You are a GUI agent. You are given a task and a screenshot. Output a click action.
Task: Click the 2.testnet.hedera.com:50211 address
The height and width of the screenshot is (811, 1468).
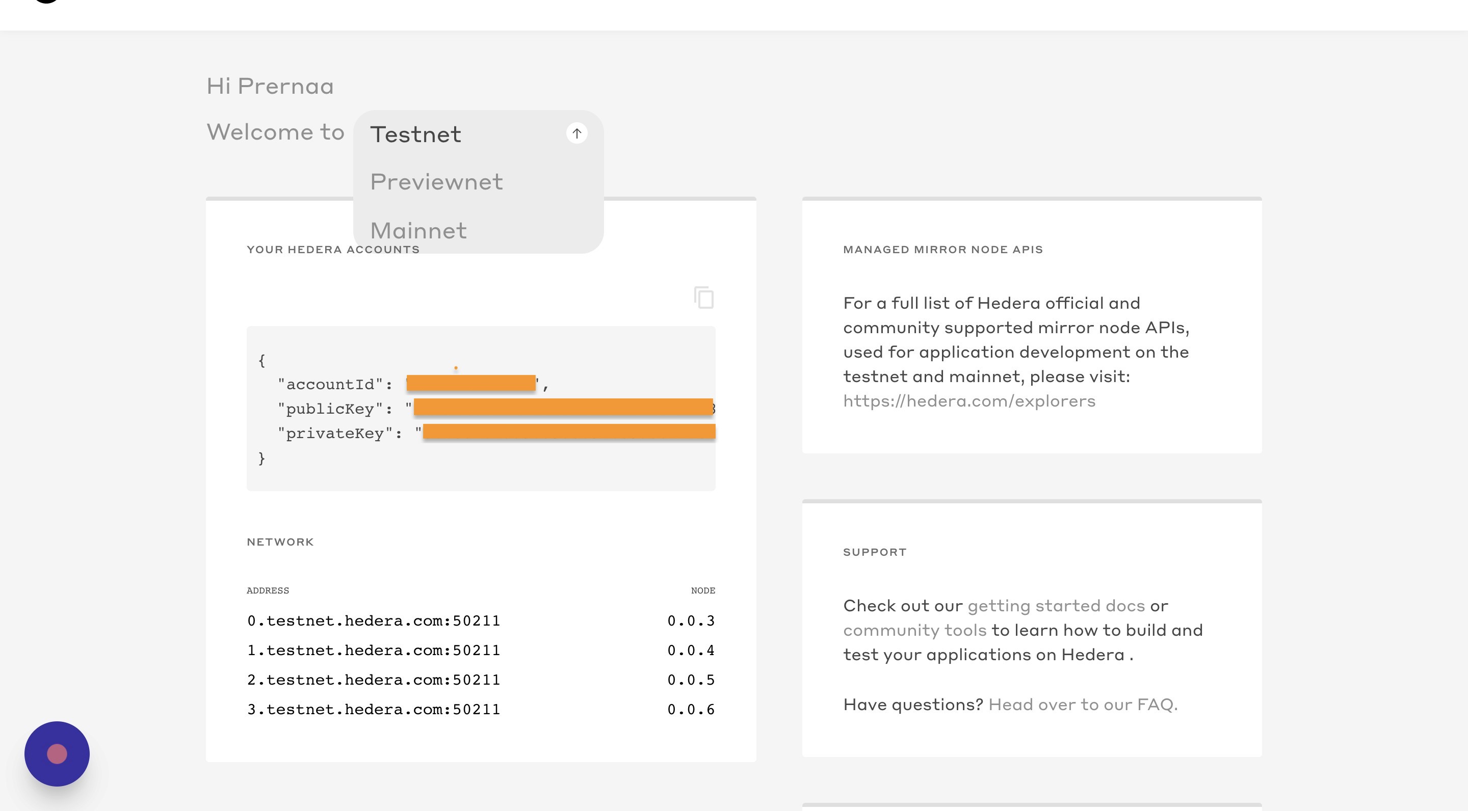tap(373, 680)
